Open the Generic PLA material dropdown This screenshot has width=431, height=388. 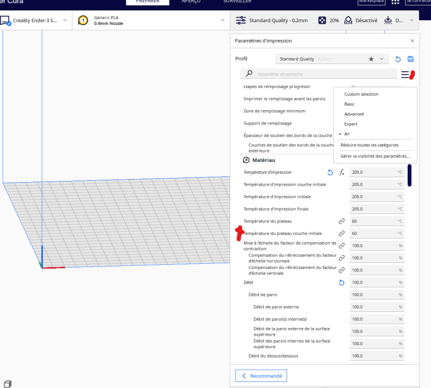coord(151,20)
